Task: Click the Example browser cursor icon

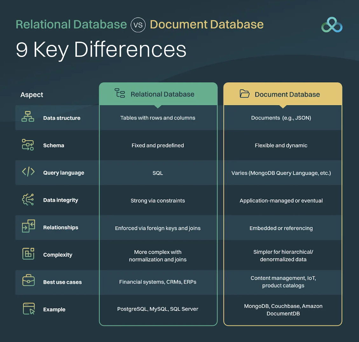Action: pyautogui.click(x=29, y=309)
